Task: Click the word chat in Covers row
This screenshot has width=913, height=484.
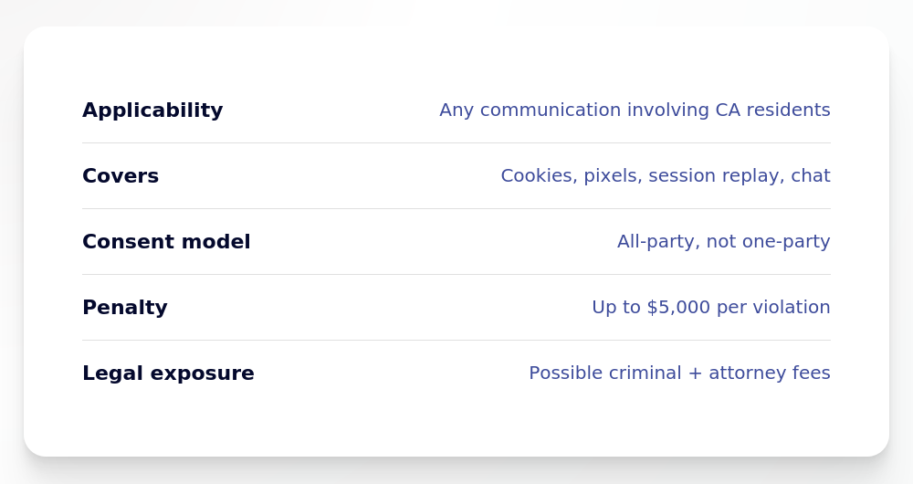Action: pos(811,176)
